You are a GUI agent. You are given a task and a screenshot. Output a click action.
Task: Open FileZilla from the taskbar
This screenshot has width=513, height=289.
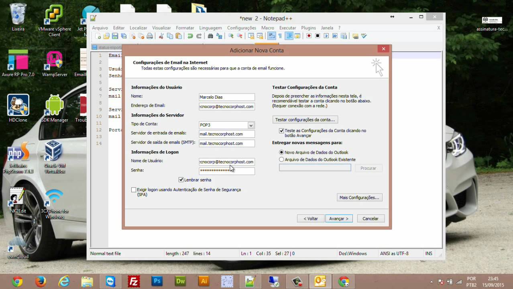133,281
